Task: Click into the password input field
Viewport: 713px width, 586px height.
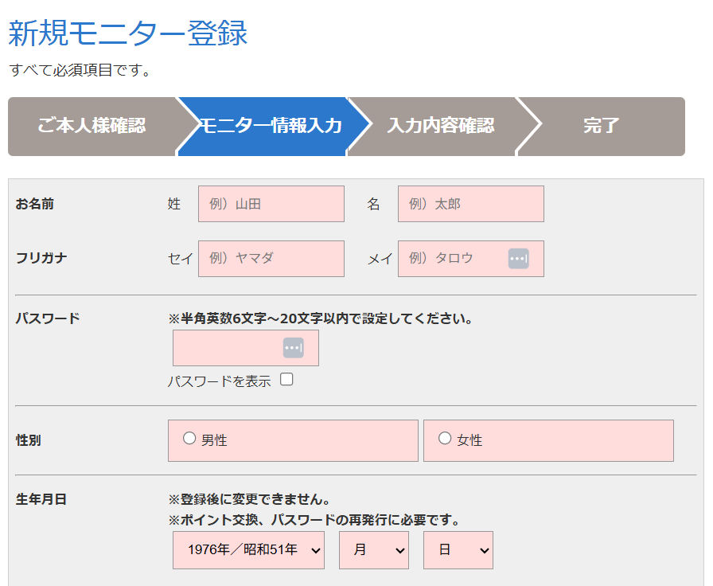Action: pyautogui.click(x=246, y=348)
